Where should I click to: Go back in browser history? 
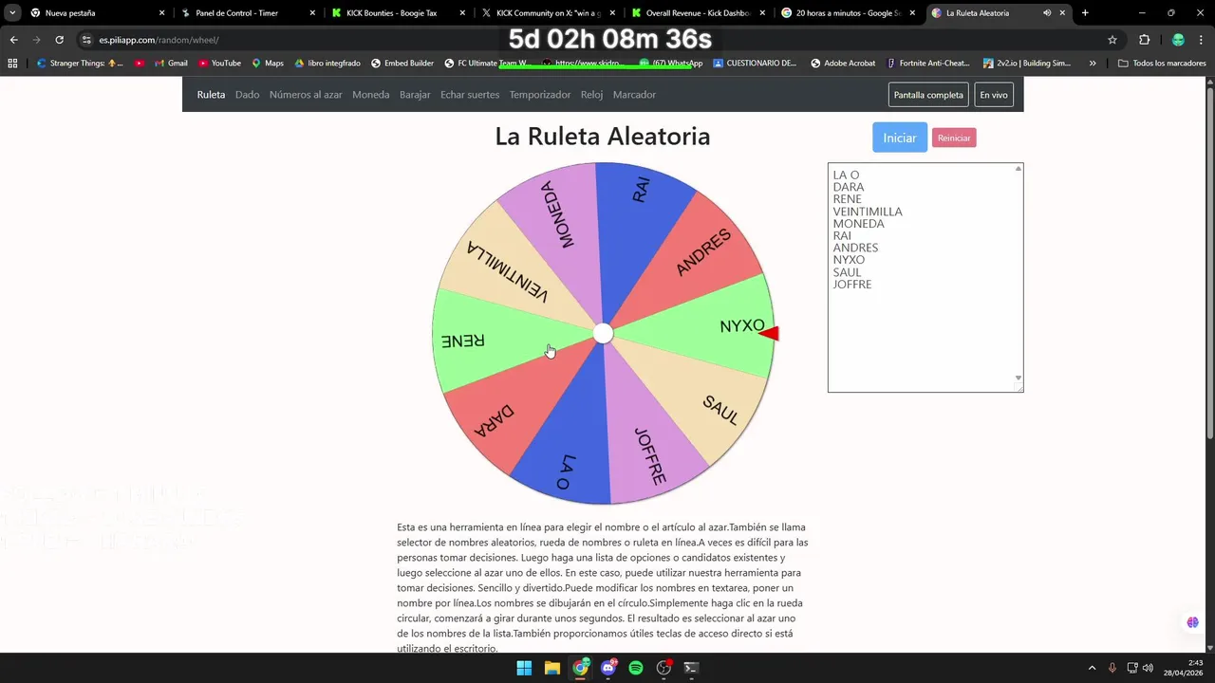point(13,40)
